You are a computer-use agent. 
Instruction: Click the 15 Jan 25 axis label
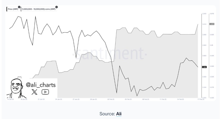click(11, 99)
